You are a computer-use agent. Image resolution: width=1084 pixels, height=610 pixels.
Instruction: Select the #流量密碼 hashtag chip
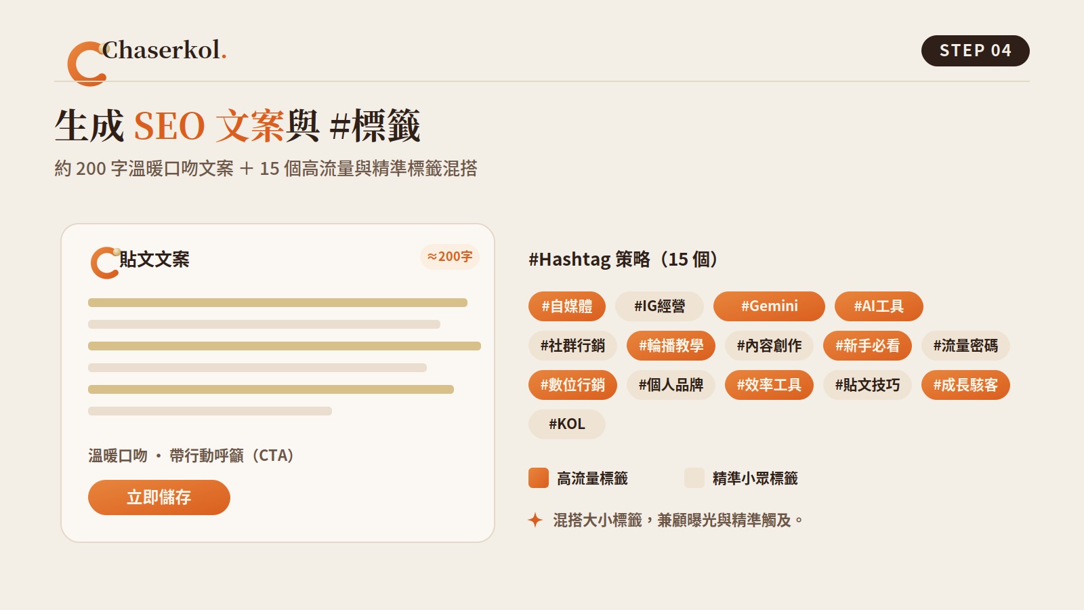tap(965, 346)
